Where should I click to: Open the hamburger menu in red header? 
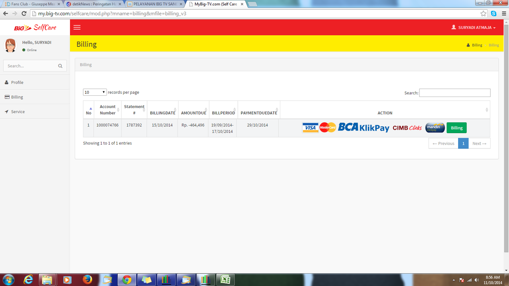coord(77,27)
